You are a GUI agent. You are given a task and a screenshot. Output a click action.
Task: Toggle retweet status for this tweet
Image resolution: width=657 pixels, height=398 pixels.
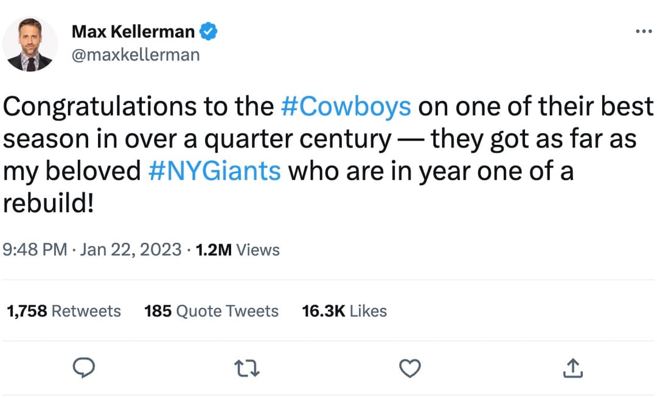click(x=246, y=368)
